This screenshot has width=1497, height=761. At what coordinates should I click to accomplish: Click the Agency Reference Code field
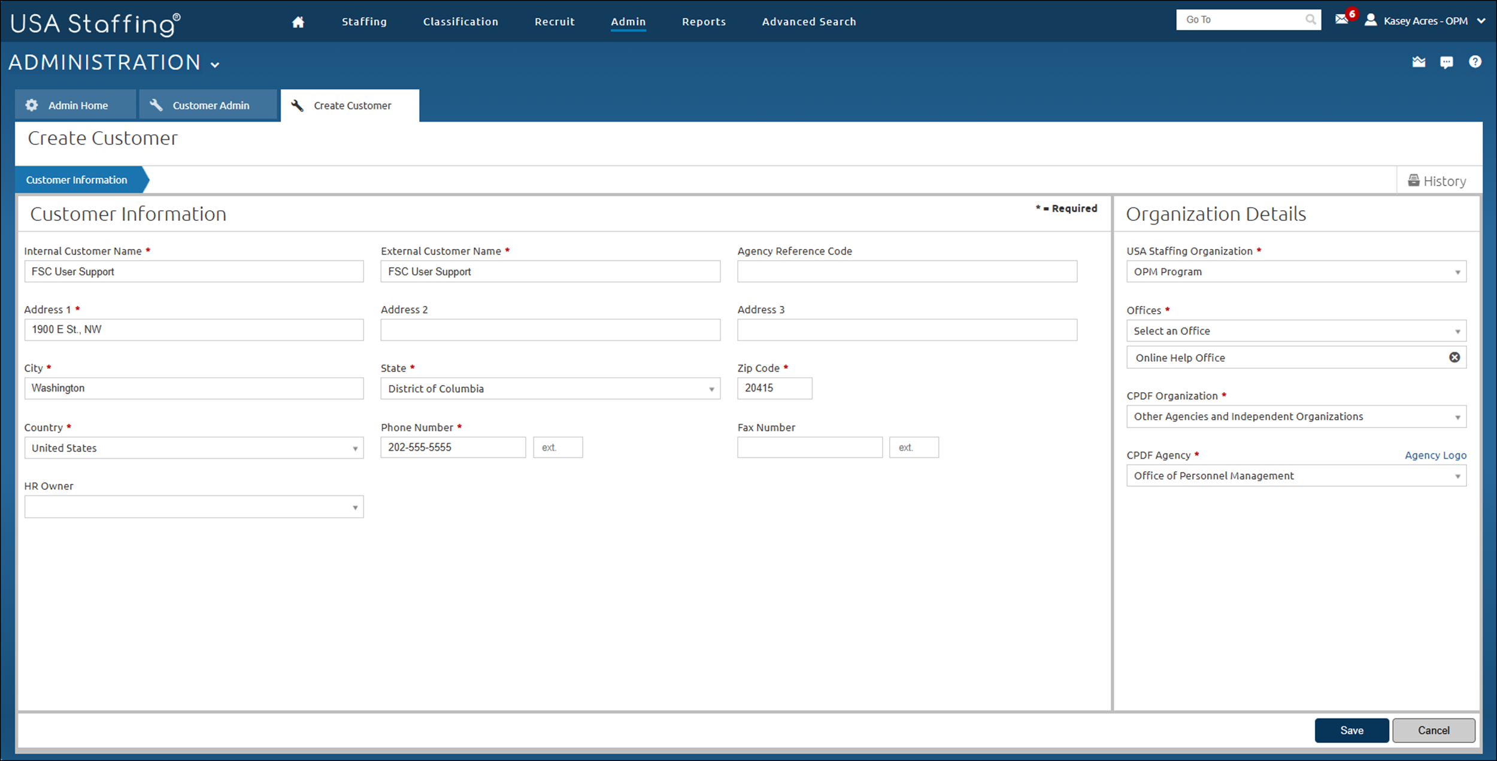click(907, 271)
